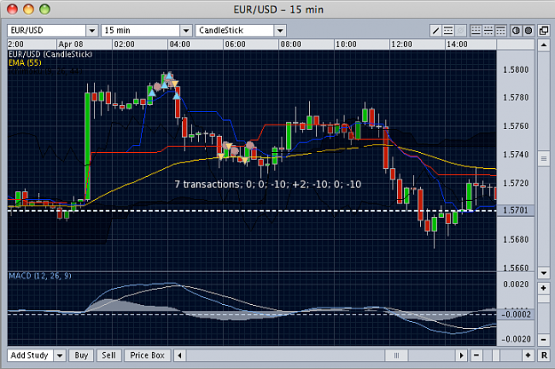The width and height of the screenshot is (555, 369).
Task: Click the Sell button
Action: click(x=108, y=355)
